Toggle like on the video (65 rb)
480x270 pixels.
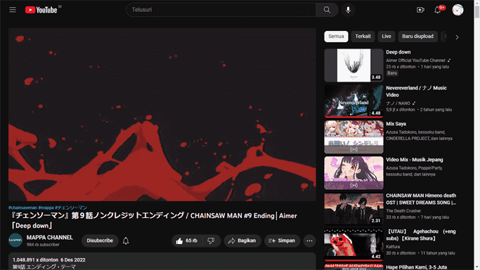186,240
